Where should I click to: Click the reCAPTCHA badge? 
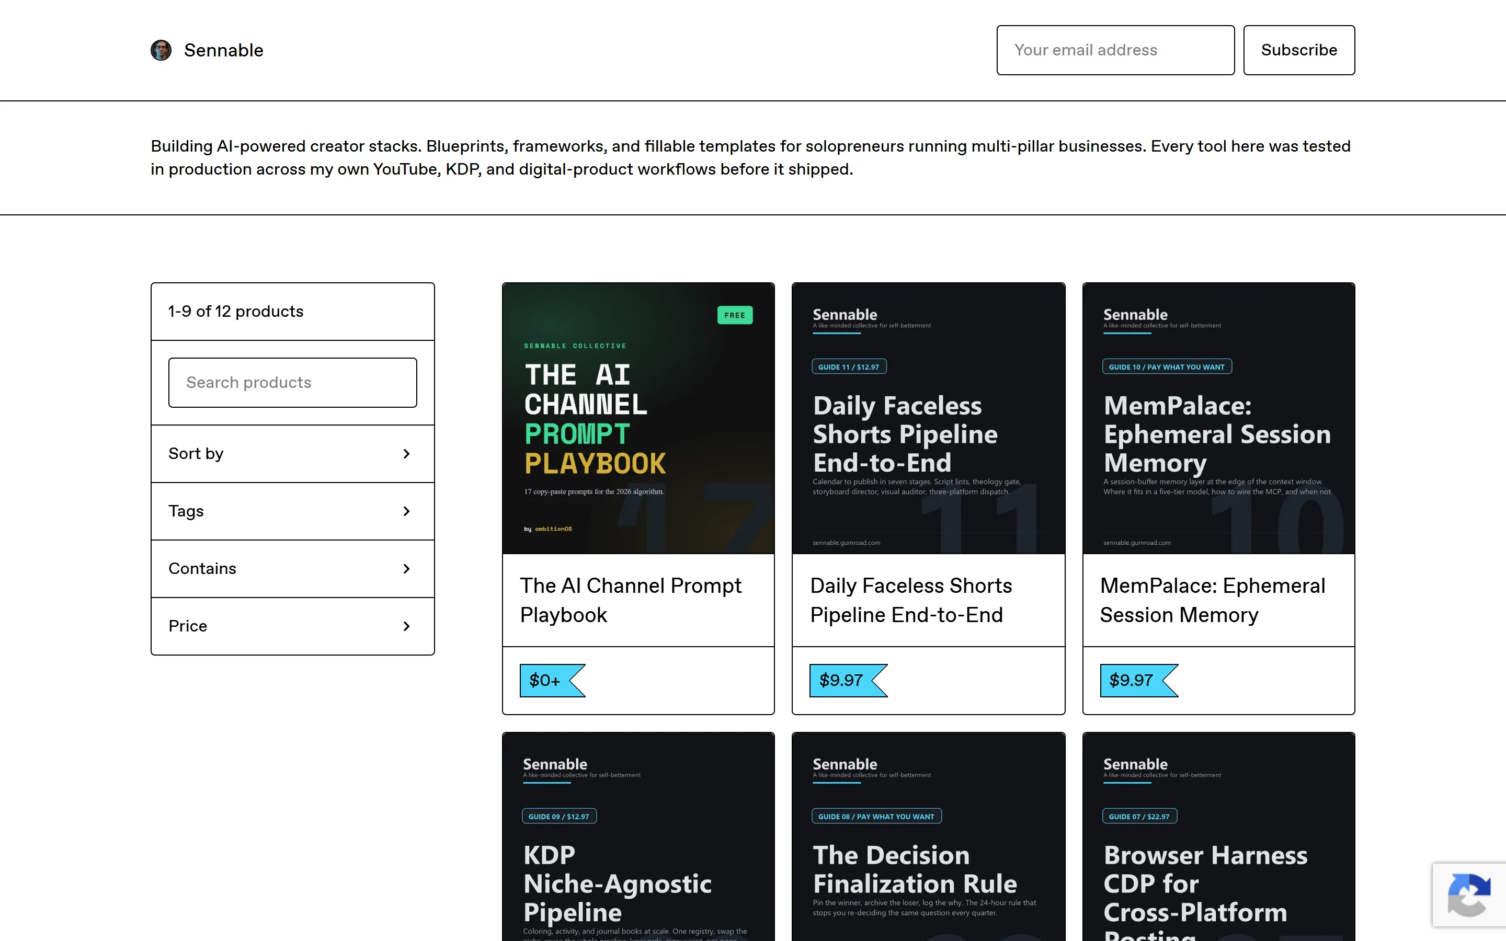pos(1469,895)
